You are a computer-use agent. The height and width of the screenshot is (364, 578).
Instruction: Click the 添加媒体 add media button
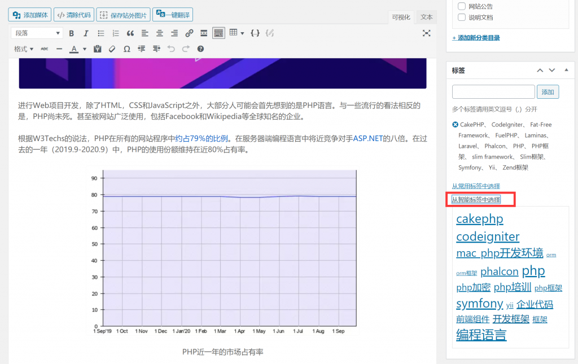click(x=29, y=15)
